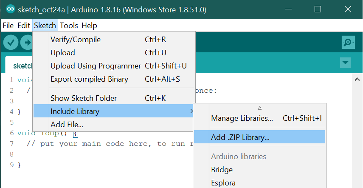This screenshot has height=188, width=363.
Task: Click the Upload arrow toolbar button
Action: point(26,43)
